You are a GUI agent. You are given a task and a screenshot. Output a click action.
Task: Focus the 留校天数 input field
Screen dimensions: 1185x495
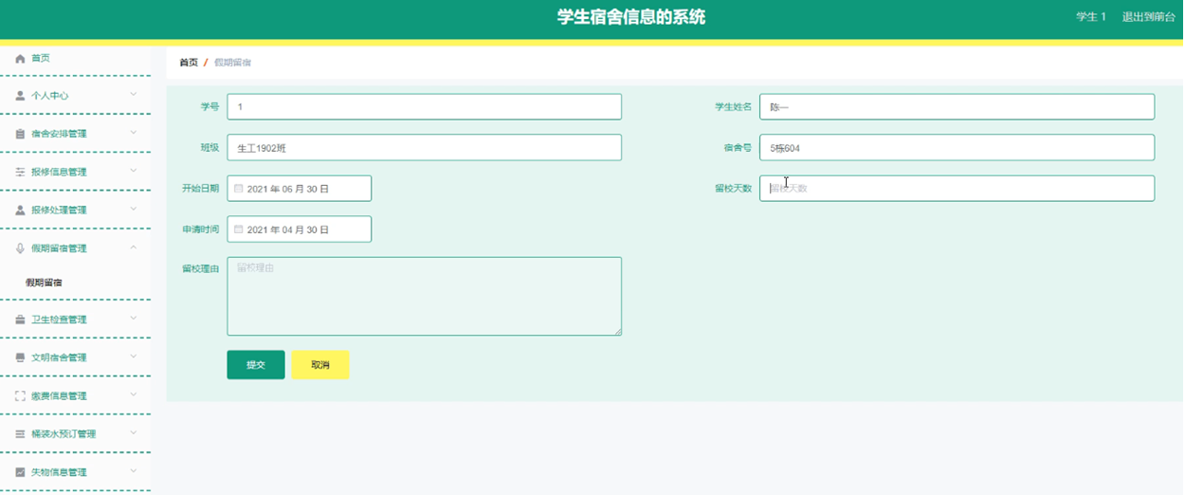point(957,189)
